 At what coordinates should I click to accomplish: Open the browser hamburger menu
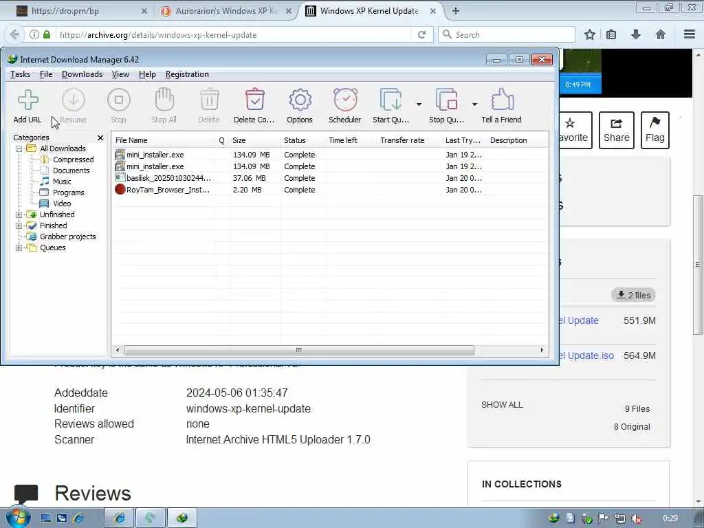690,34
